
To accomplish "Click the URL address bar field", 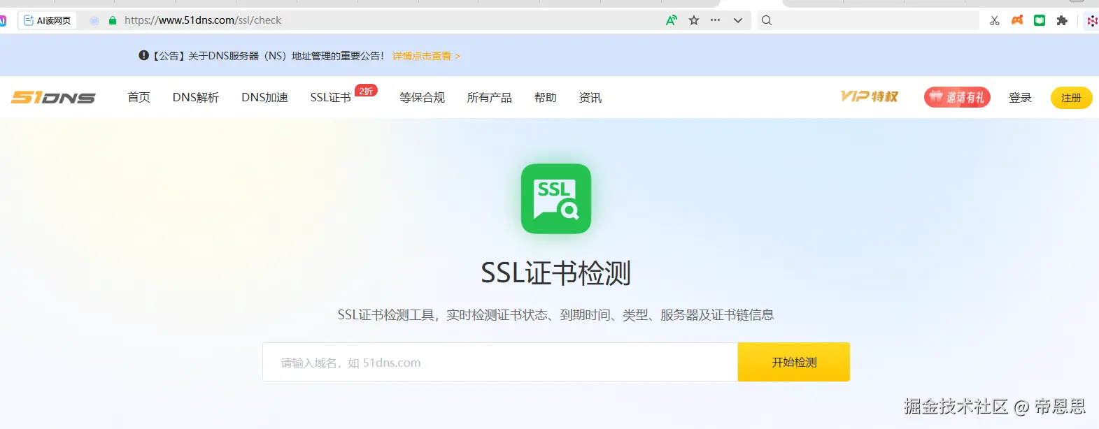I will pyautogui.click(x=385, y=20).
